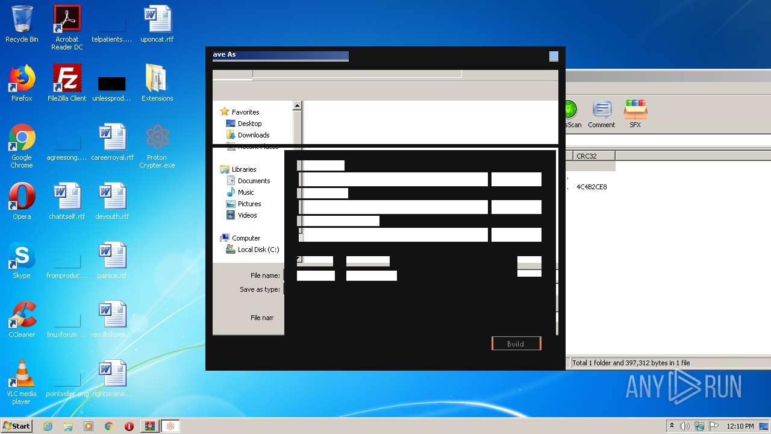Select the deyouth.rtf desktop file
The image size is (771, 434).
tap(112, 201)
